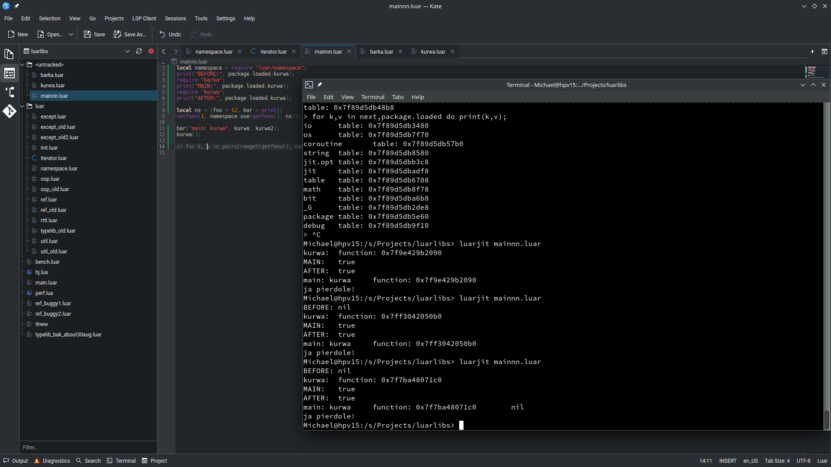Viewport: 831px width, 467px height.
Task: Reload the luarlibs project
Action: tap(139, 51)
